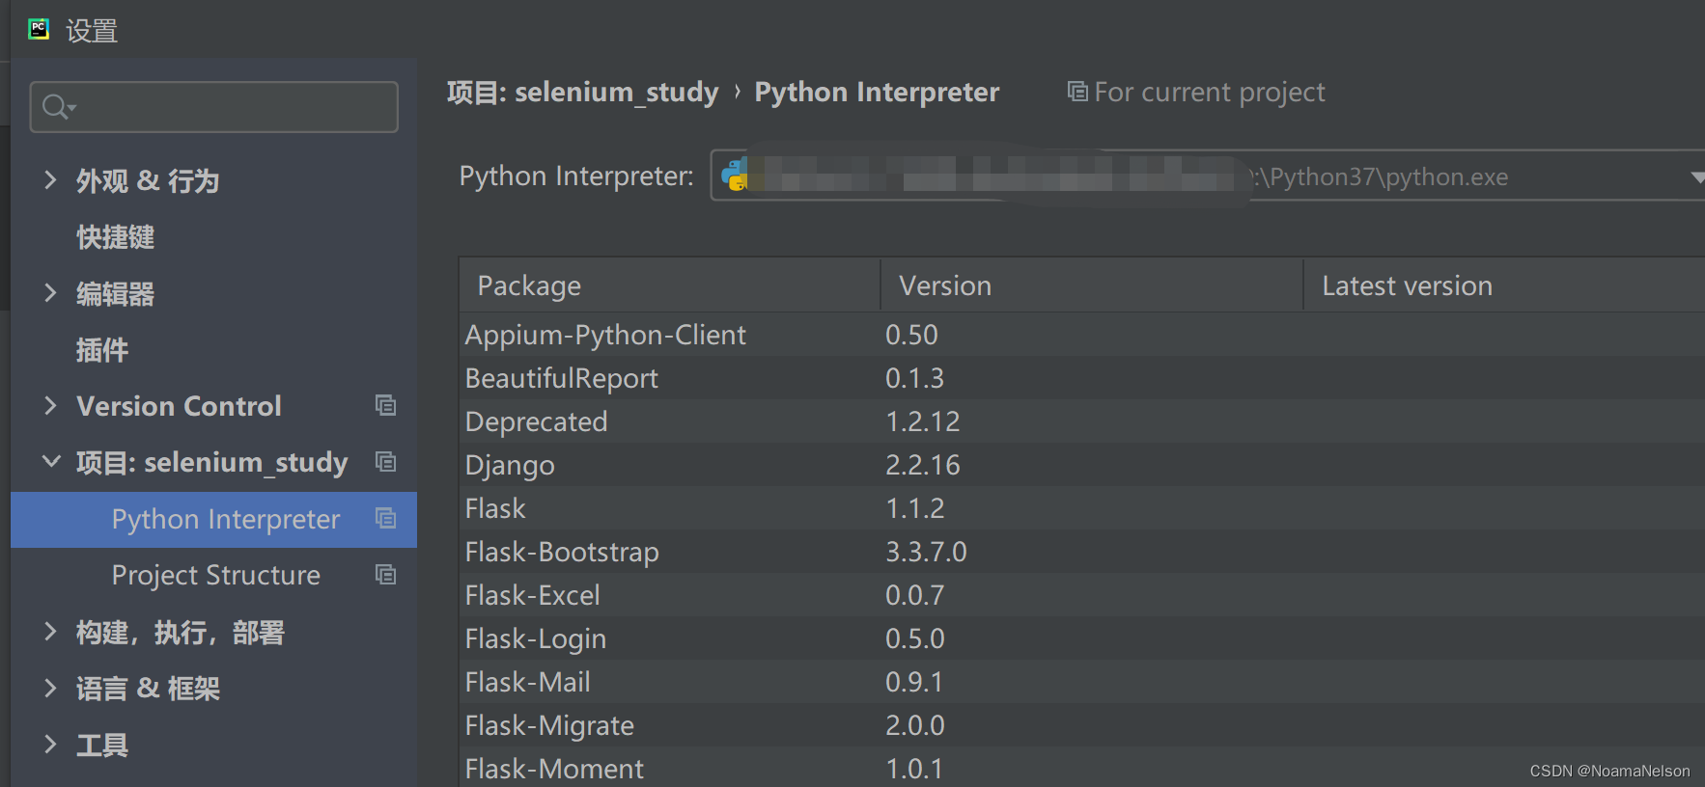The width and height of the screenshot is (1705, 787).
Task: Expand the 工具 section
Action: (50, 744)
